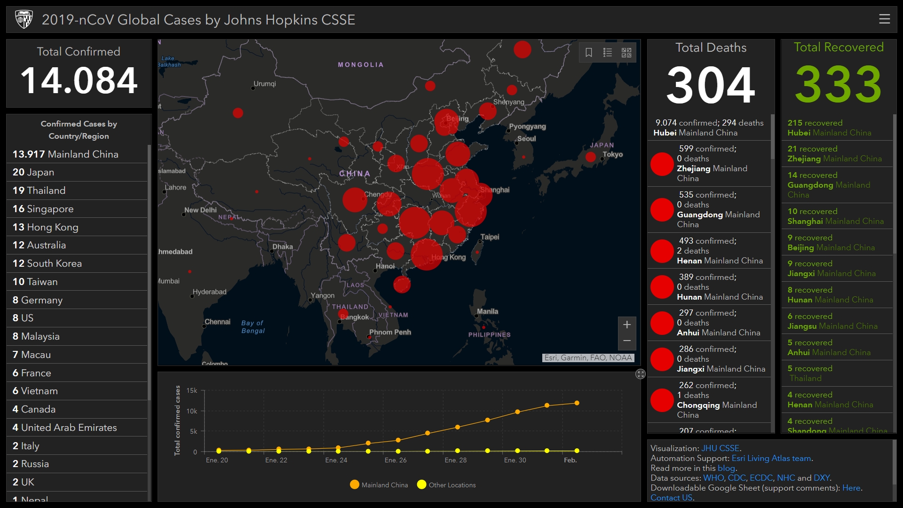The image size is (903, 508).
Task: Select 2 Russia row
Action: pos(77,464)
